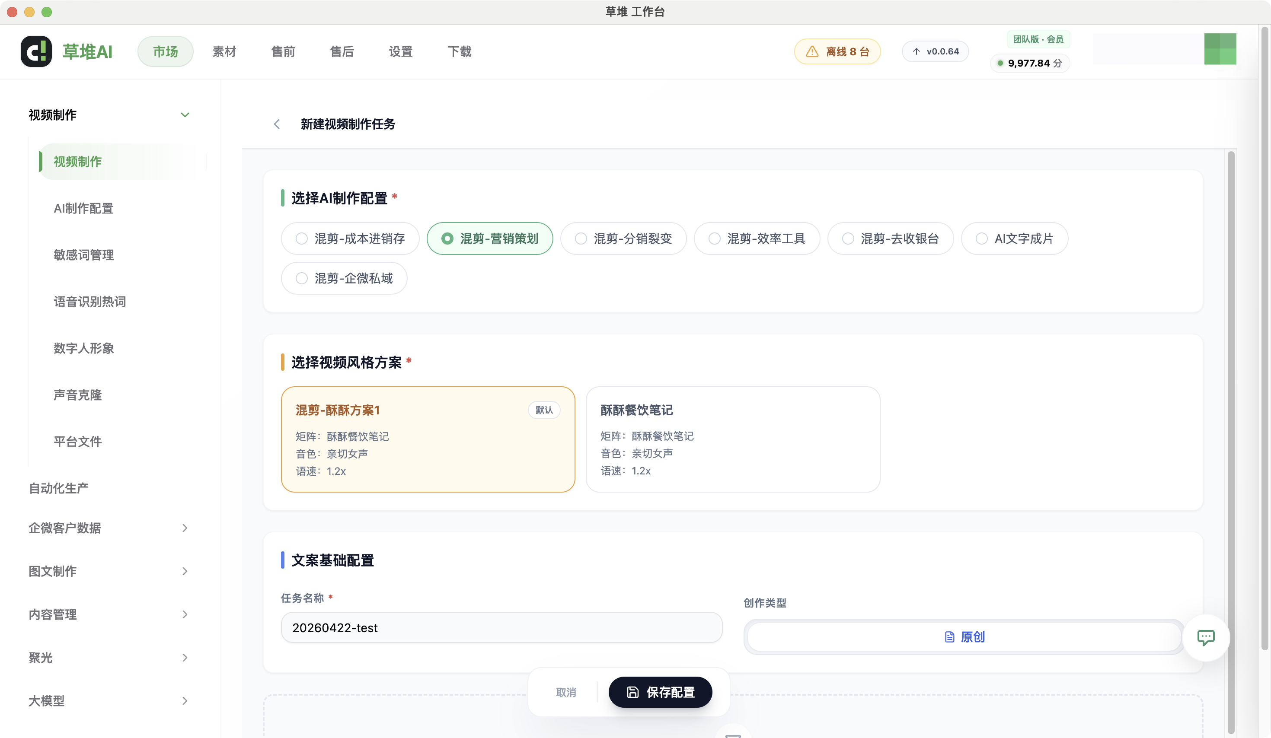Choose the 混剪-酥酥方案1 style card
Viewport: 1271px width, 738px height.
tap(428, 439)
